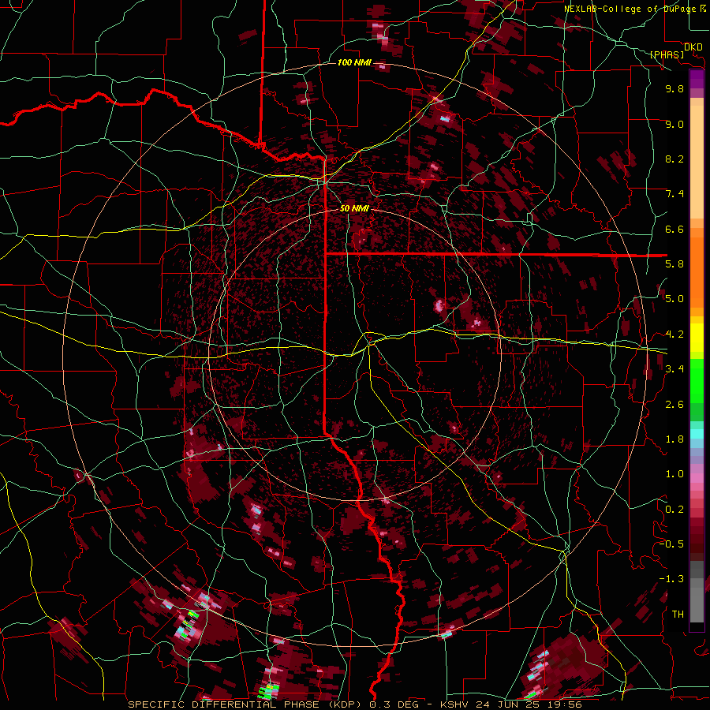Click the 6.6 scale value
710x710 pixels.
674,229
